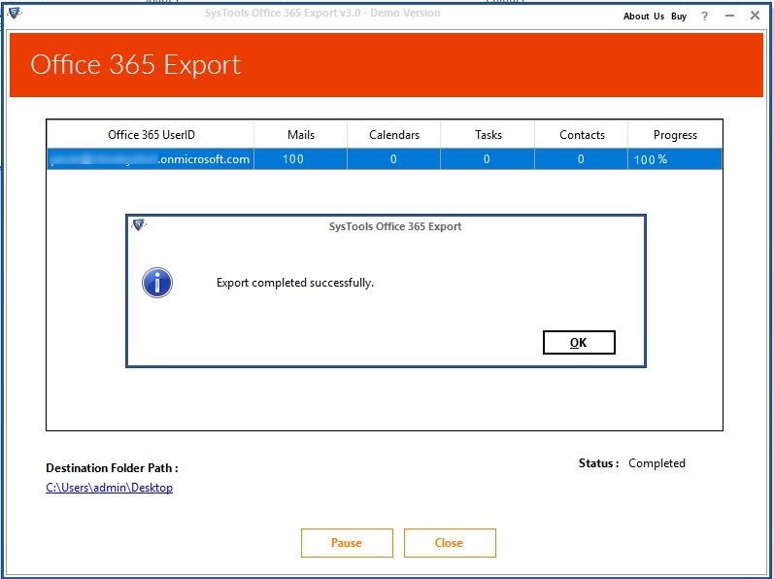This screenshot has width=774, height=579.
Task: Click the SysTools logo in main title bar
Action: click(13, 13)
